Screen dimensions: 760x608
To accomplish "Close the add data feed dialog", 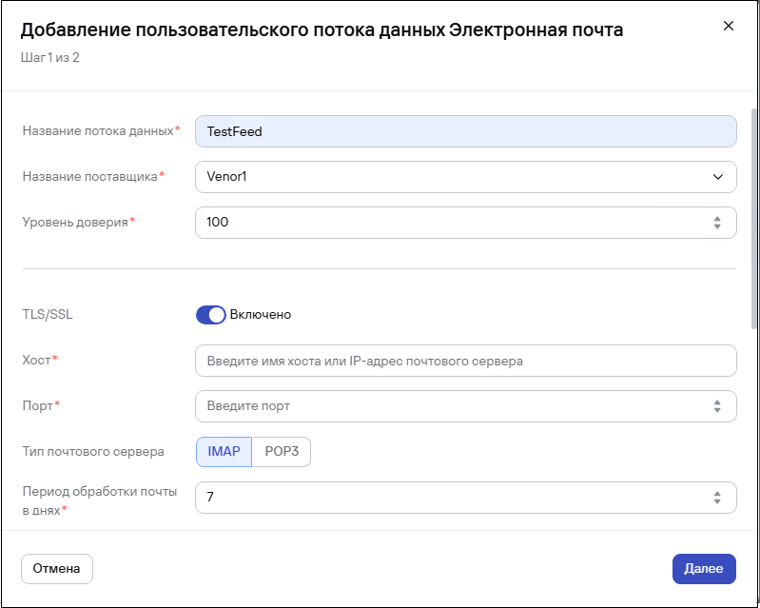I will (x=728, y=27).
